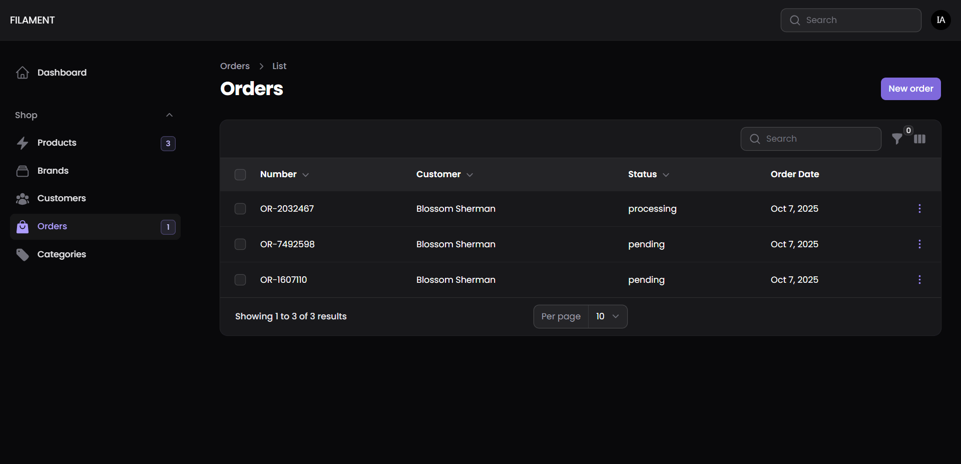961x464 pixels.
Task: Open the table filter funnel icon
Action: (x=897, y=139)
